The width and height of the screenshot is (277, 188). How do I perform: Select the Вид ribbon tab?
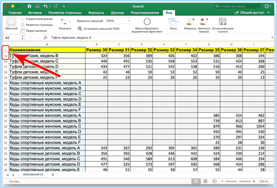[x=169, y=13]
